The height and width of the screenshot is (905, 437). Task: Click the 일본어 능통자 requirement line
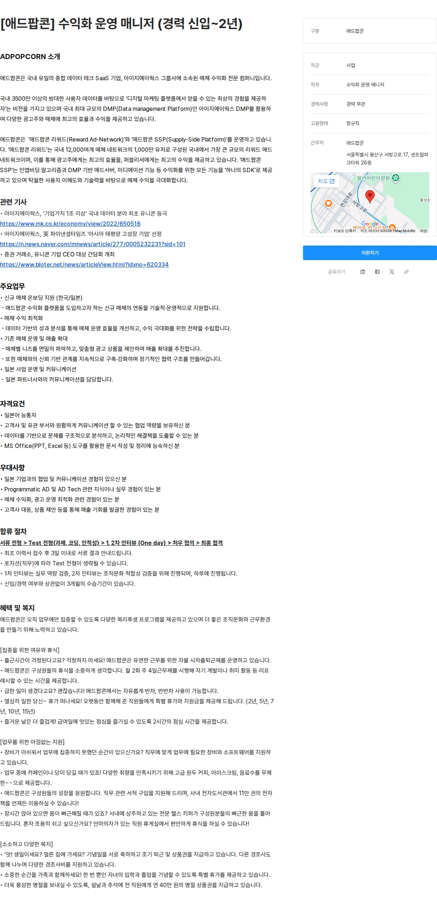click(x=18, y=415)
